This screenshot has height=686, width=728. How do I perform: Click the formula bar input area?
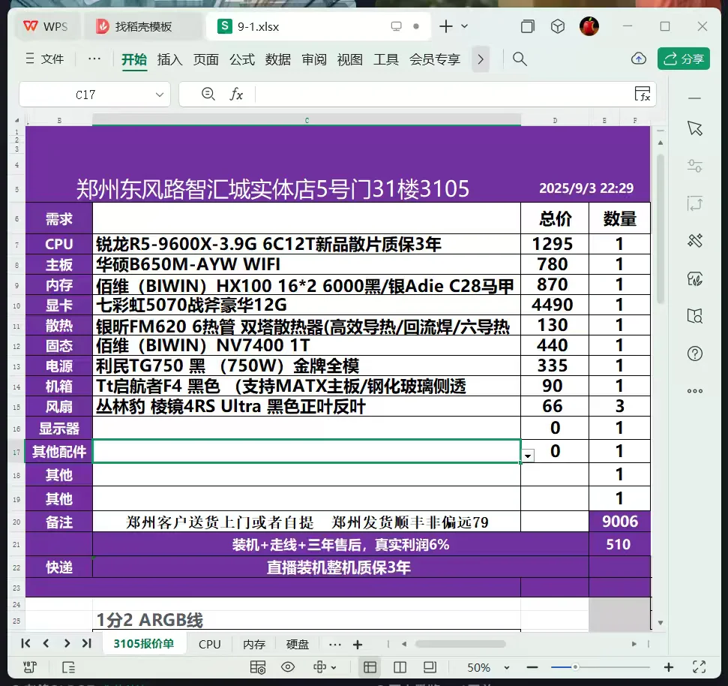point(441,95)
